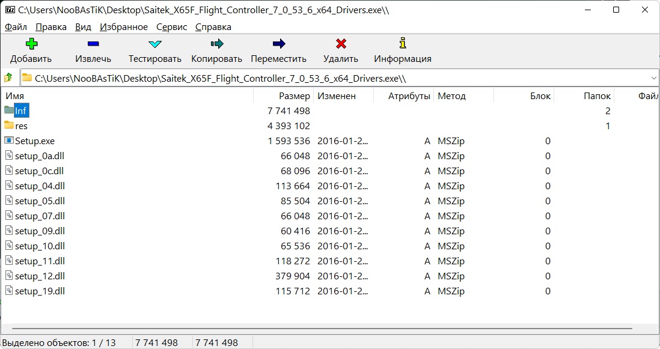
Task: Click the Информация toolbar icon
Action: tap(403, 43)
